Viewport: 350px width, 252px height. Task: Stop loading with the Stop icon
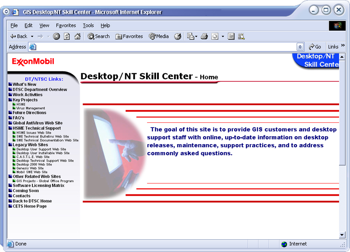pyautogui.click(x=56, y=36)
